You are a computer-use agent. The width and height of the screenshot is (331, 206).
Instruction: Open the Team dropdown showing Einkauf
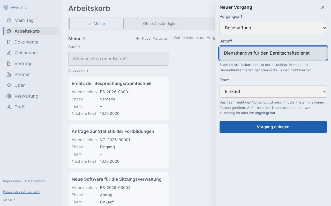coord(273,91)
